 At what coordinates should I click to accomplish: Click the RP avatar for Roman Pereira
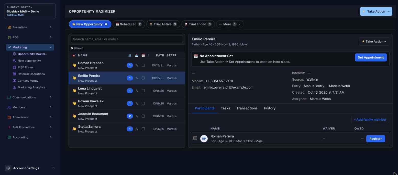click(x=204, y=139)
